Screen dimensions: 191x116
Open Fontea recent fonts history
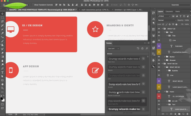[138, 48]
